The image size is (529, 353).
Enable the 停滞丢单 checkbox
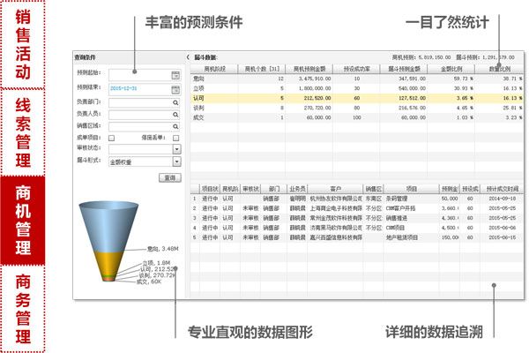(x=176, y=139)
